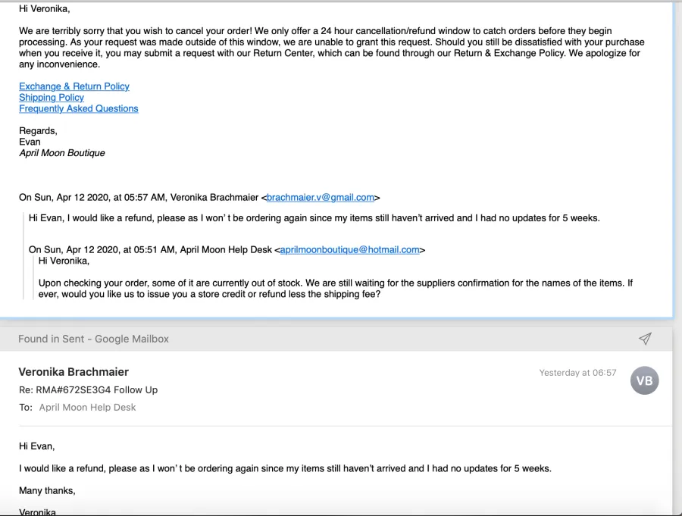Open the Exchange & Return Policy link

74,86
